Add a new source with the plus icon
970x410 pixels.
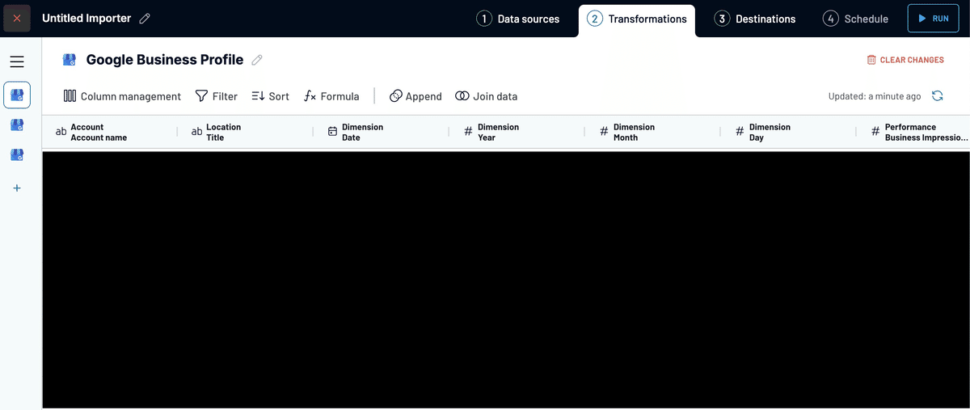point(17,188)
